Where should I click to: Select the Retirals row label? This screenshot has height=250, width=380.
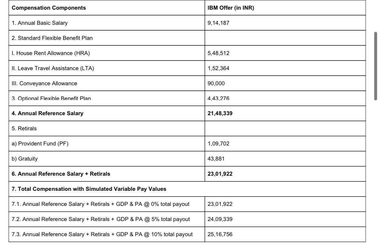point(24,128)
